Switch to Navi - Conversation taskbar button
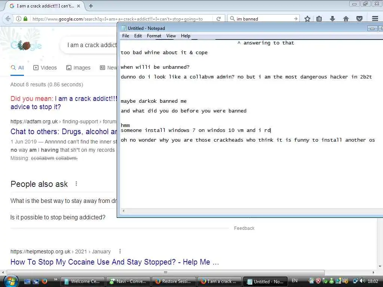Image resolution: width=383 pixels, height=287 pixels. [x=128, y=281]
